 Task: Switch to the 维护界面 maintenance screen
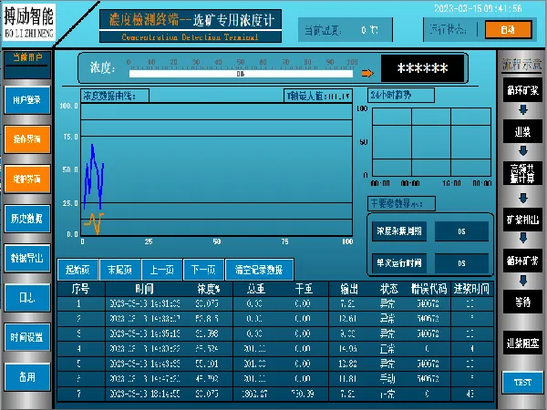(26, 179)
